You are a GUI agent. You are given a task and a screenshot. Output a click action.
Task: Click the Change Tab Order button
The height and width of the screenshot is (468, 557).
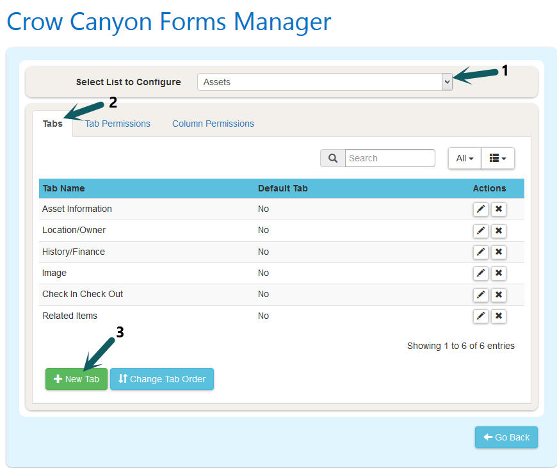pos(162,379)
